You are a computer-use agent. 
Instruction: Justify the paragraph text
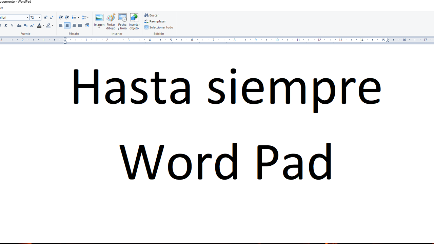coord(80,25)
